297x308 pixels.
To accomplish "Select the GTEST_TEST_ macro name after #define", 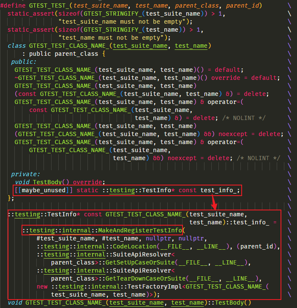I will pos(49,5).
